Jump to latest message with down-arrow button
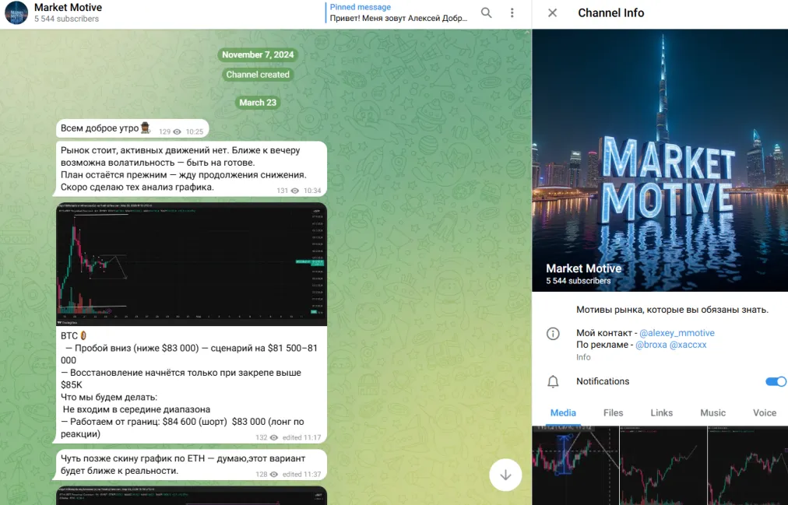 coord(505,475)
